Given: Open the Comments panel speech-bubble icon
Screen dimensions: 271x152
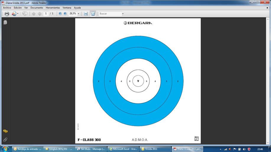Looking at the screenshot, I should coord(5,131).
